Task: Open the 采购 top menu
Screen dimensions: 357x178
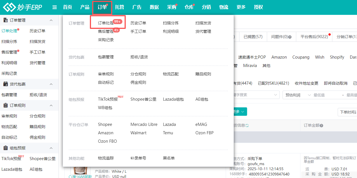Action: pos(172,7)
